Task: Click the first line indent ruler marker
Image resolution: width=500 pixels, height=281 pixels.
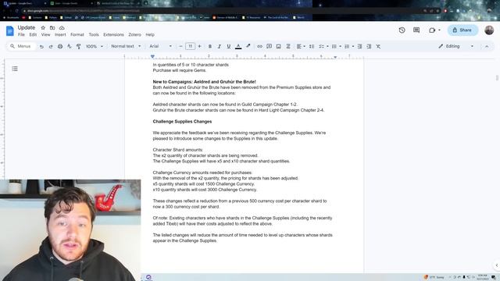Action: point(153,55)
